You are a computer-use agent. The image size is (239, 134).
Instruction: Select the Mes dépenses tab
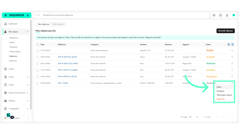(43, 24)
